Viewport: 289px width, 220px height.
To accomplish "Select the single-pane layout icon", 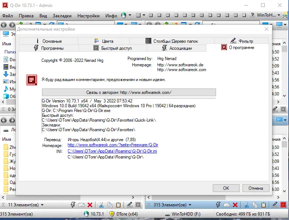I will (244, 15).
